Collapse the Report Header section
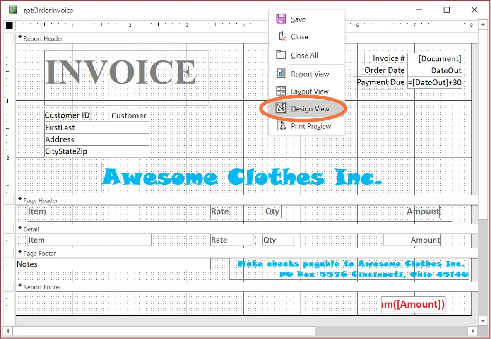 click(19, 38)
